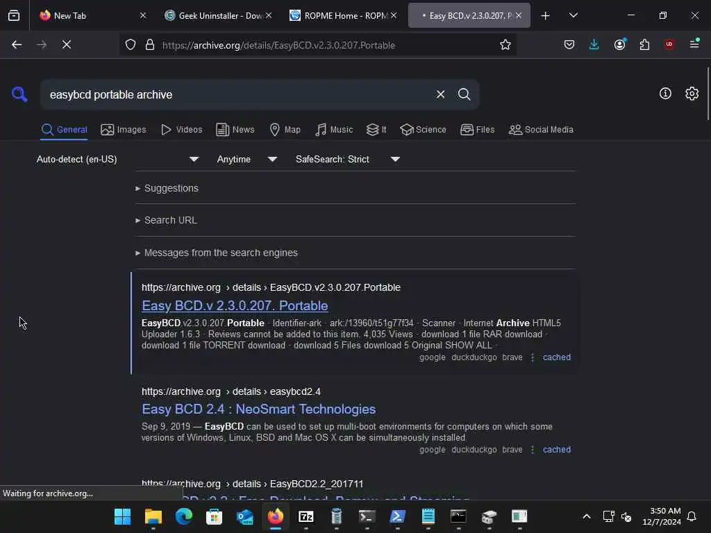Open Anytime time range dropdown
The width and height of the screenshot is (711, 533).
[x=246, y=159]
